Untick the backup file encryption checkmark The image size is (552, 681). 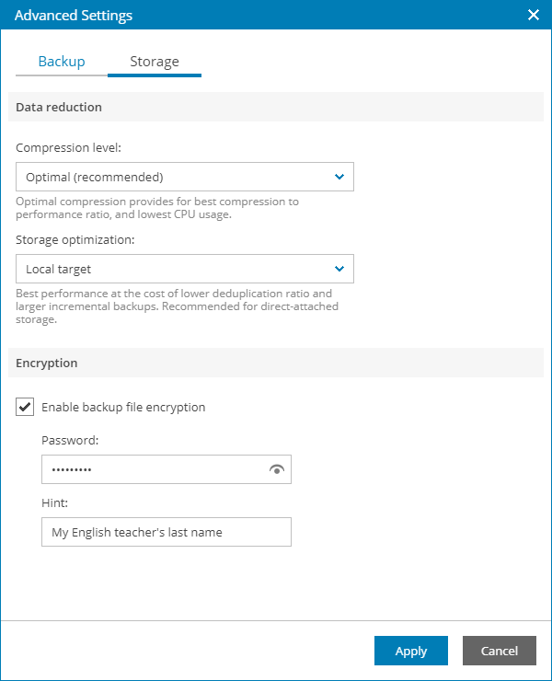[26, 407]
